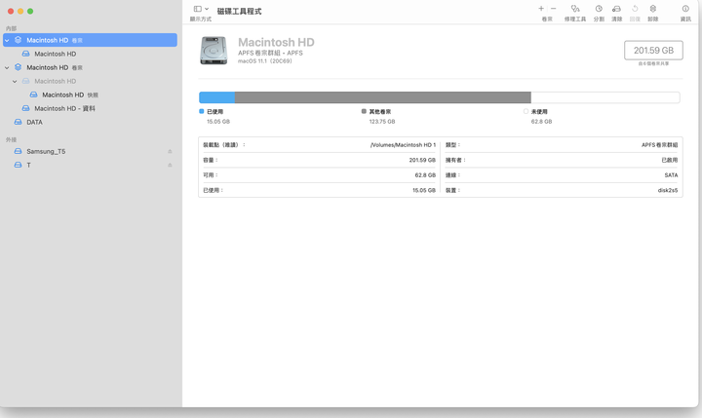Click the dimmed 回復 restore icon
This screenshot has height=418, width=702.
click(x=635, y=9)
